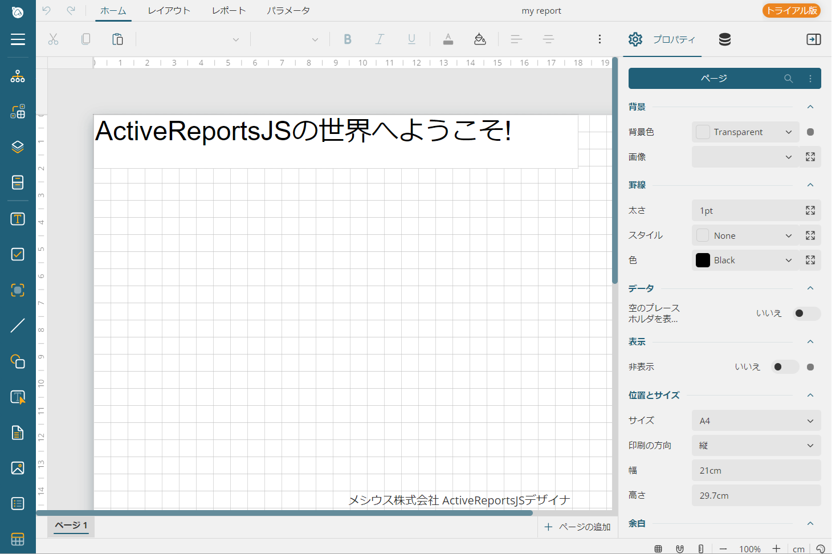The image size is (832, 554).
Task: Collapse the 背景 section
Action: (x=810, y=107)
